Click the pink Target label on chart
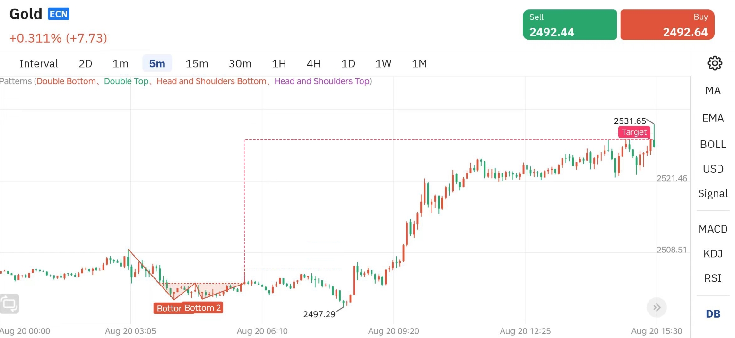Viewport: 735px width, 338px height. [634, 132]
